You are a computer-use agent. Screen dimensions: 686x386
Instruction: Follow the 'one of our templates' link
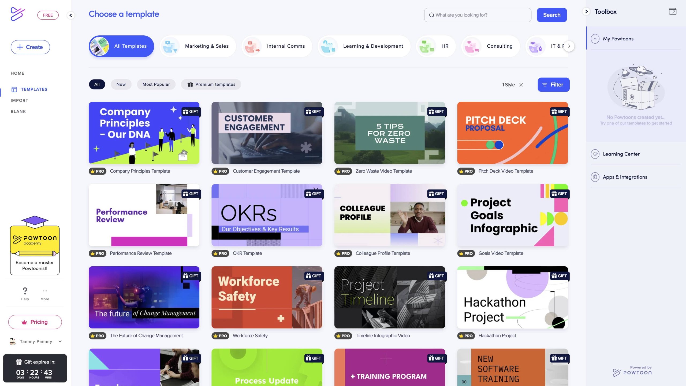point(626,123)
